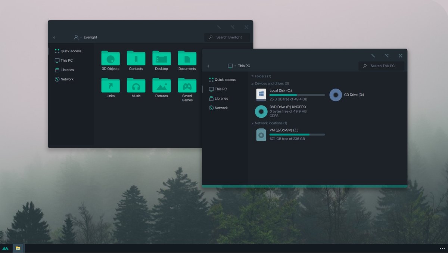Click the search magnifier icon in This PC window
Screen dimensions: 448x253
click(x=365, y=66)
